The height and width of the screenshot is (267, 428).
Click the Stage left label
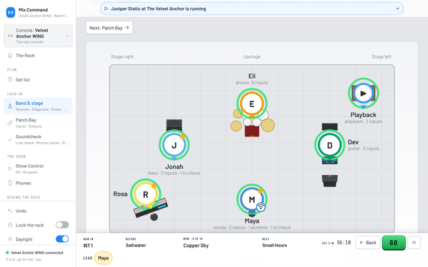pyautogui.click(x=381, y=57)
